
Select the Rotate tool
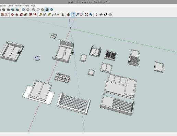21,15
